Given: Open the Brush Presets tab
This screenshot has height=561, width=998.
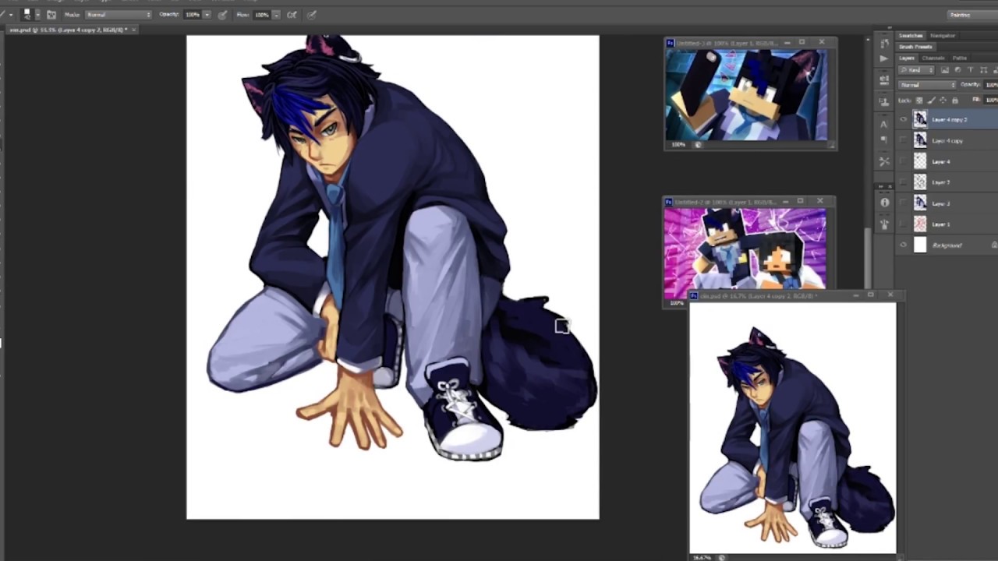Looking at the screenshot, I should (916, 47).
